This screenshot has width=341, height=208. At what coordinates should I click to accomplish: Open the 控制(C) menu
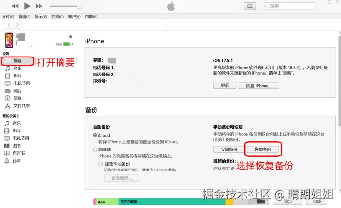57,16
